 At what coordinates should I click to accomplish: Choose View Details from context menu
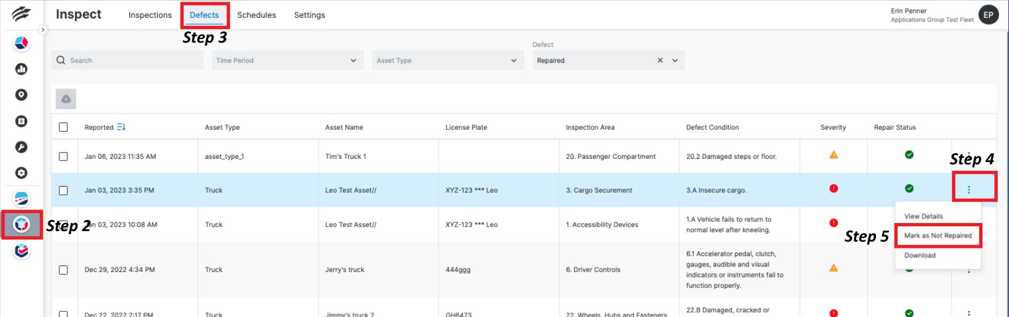[924, 216]
